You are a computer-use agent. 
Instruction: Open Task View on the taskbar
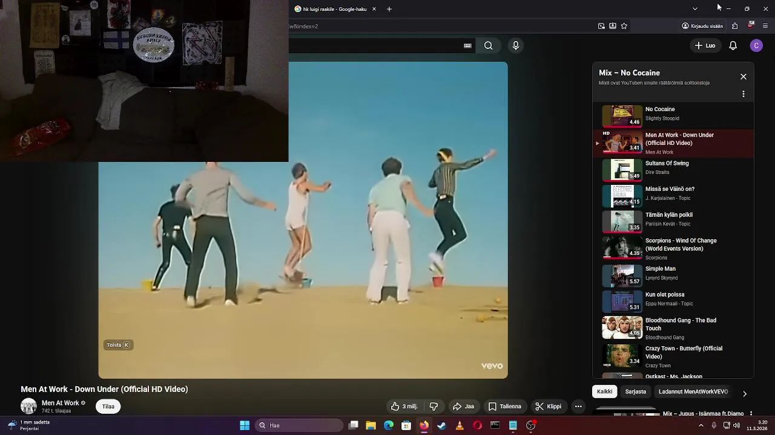click(x=354, y=425)
